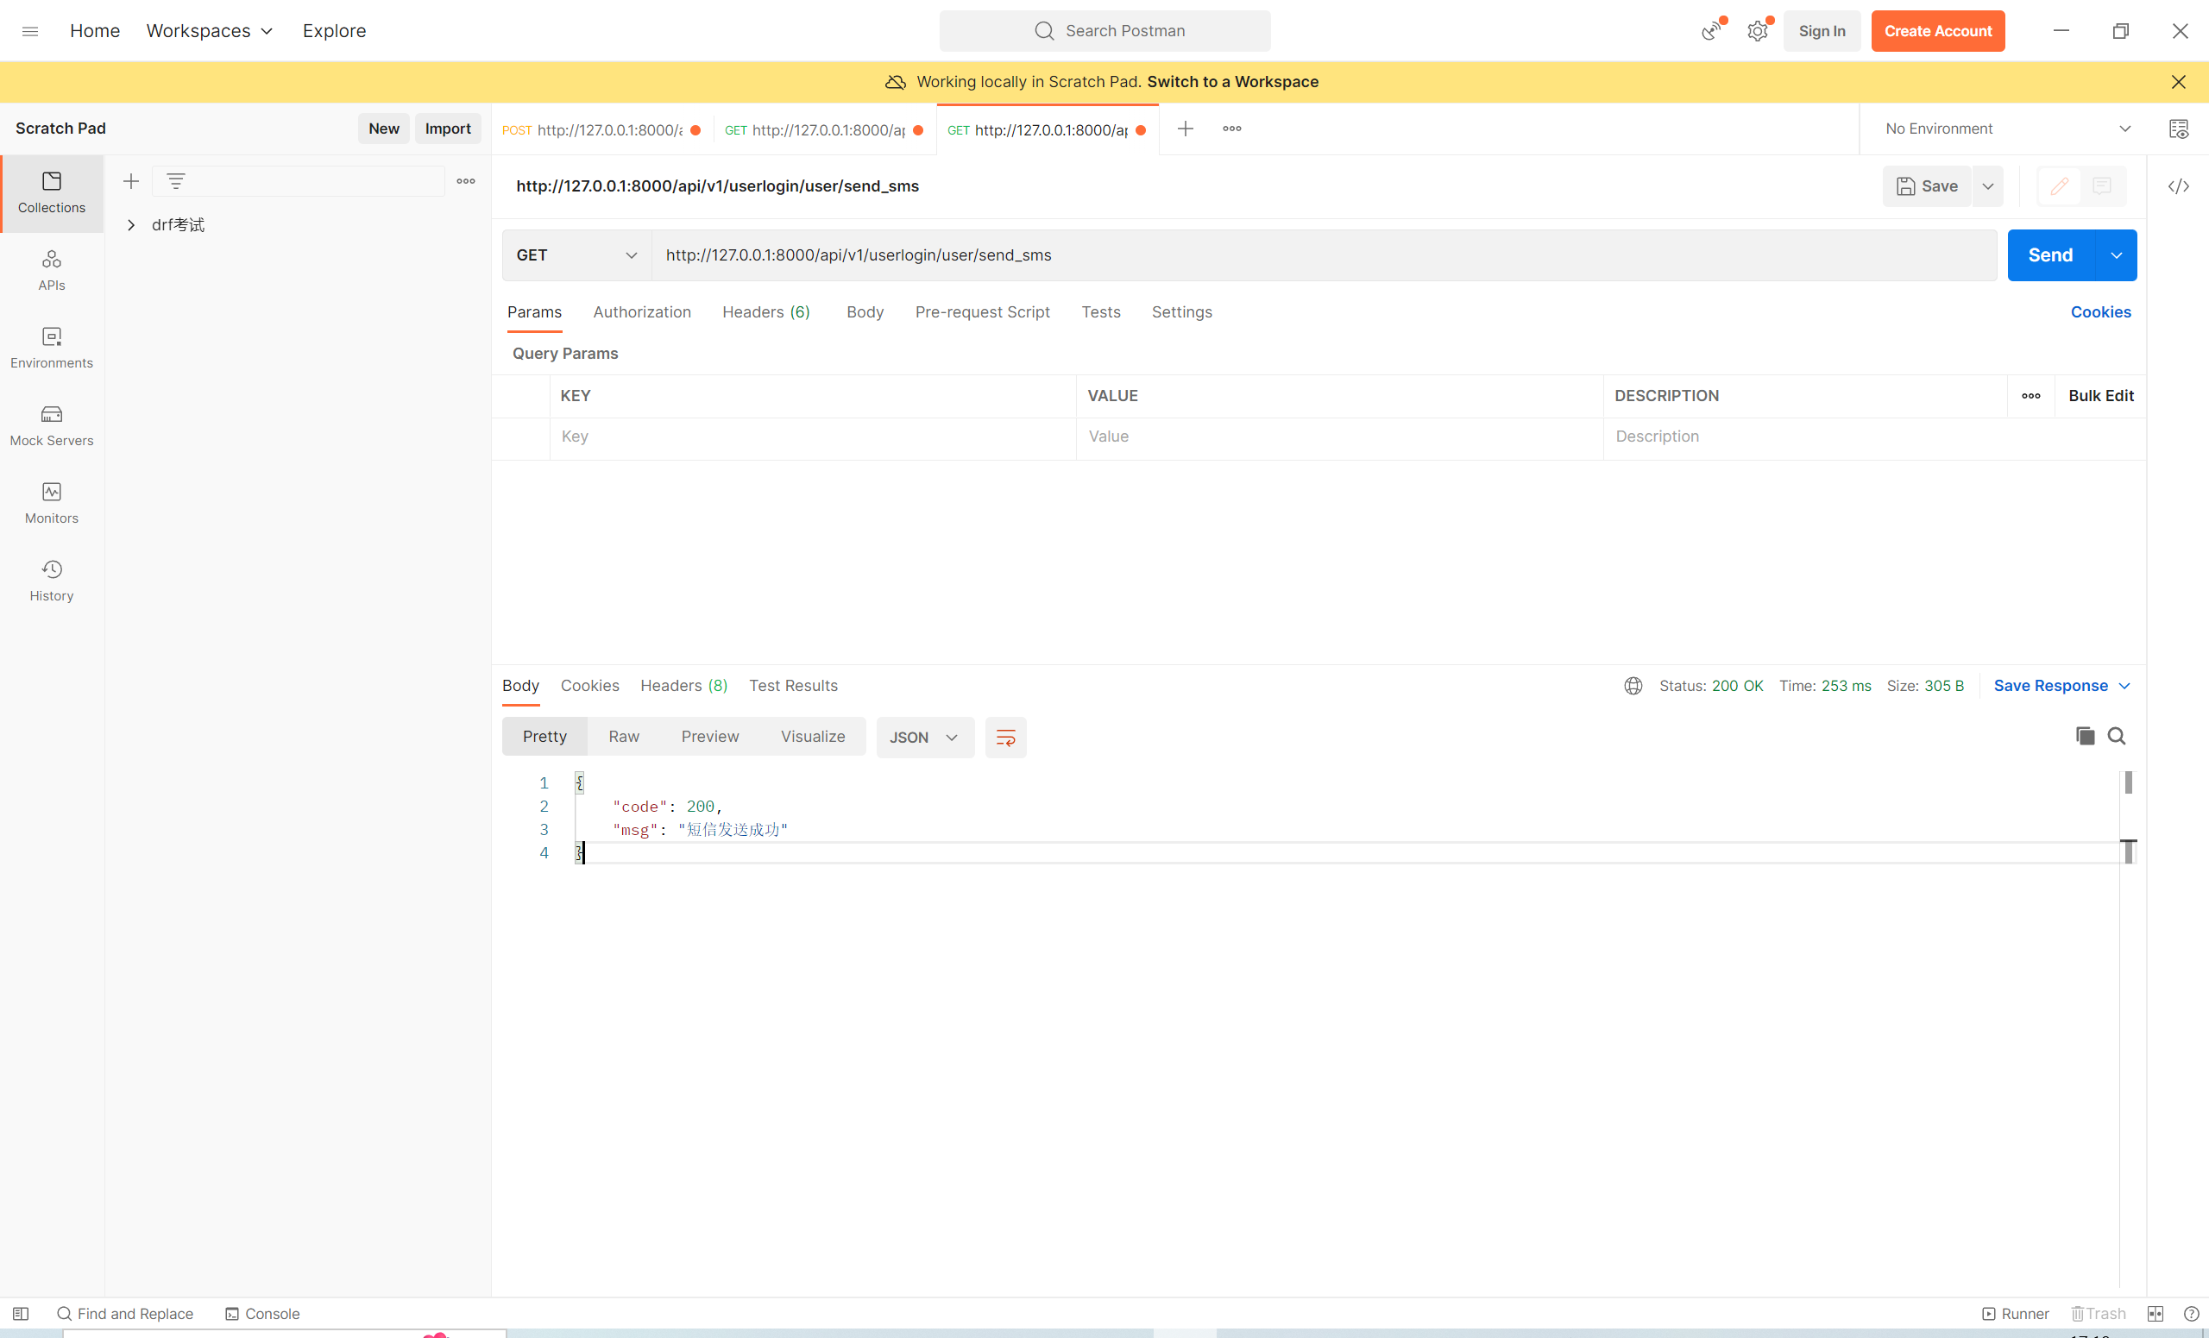Open the GET method dropdown
This screenshot has height=1338, width=2209.
(x=576, y=255)
